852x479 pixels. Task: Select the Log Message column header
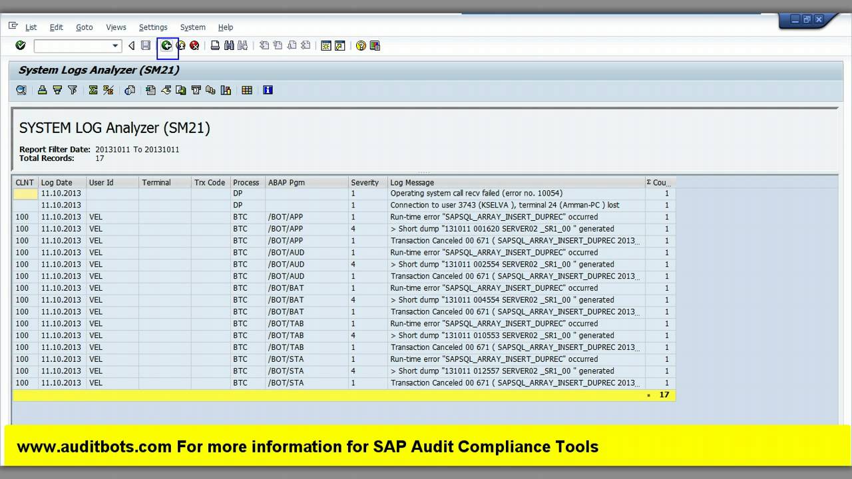(517, 182)
